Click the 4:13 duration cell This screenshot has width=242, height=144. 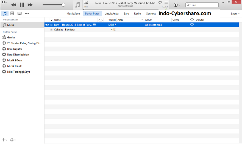coord(113,30)
